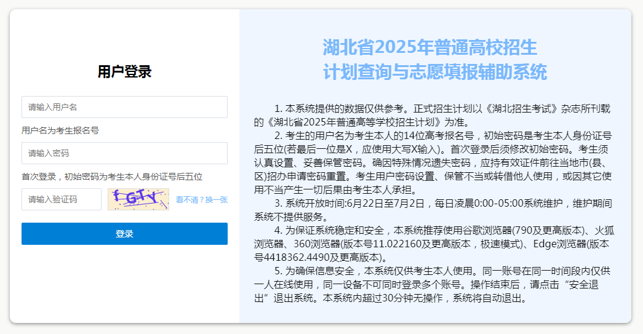Click the 看不清？换一张 link

pos(201,199)
